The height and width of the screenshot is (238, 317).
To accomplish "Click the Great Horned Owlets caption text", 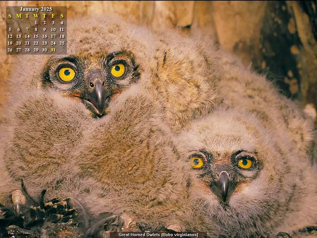I will tap(158, 235).
